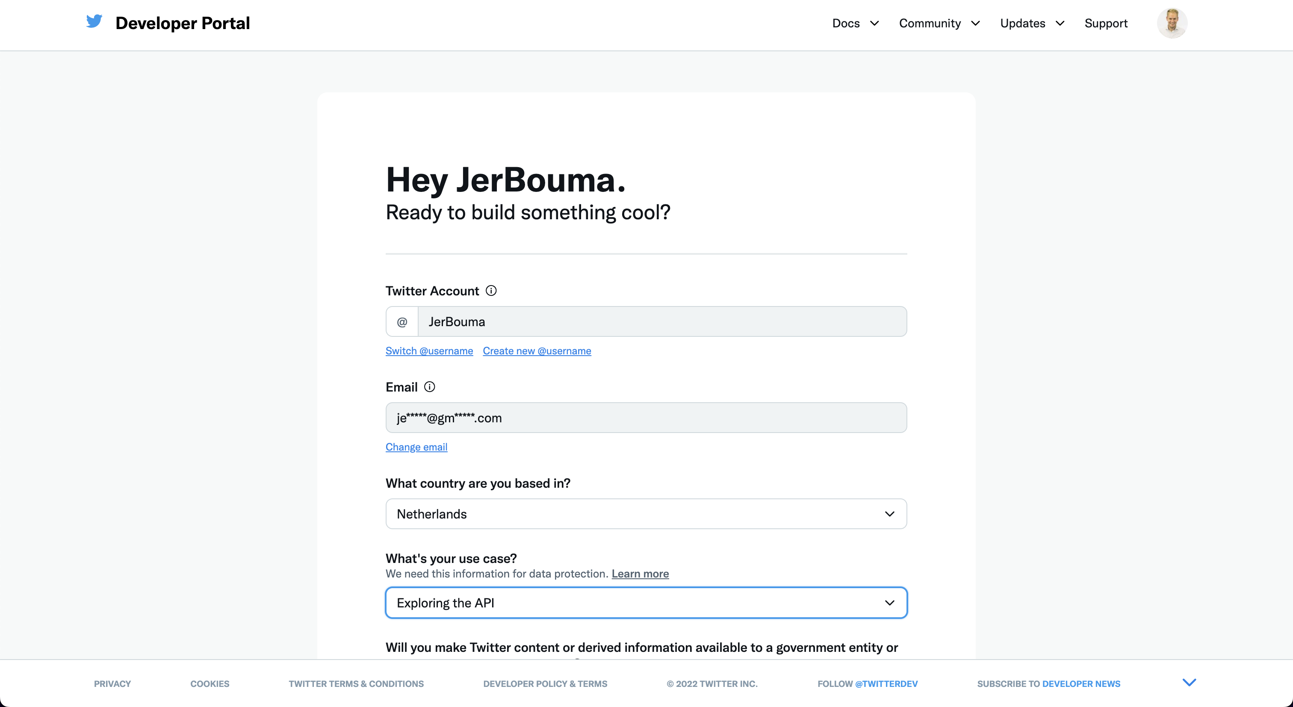The height and width of the screenshot is (707, 1293).
Task: Open the Support menu item
Action: tap(1106, 23)
